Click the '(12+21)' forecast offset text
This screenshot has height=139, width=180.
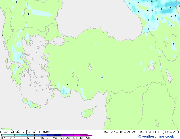(171, 132)
